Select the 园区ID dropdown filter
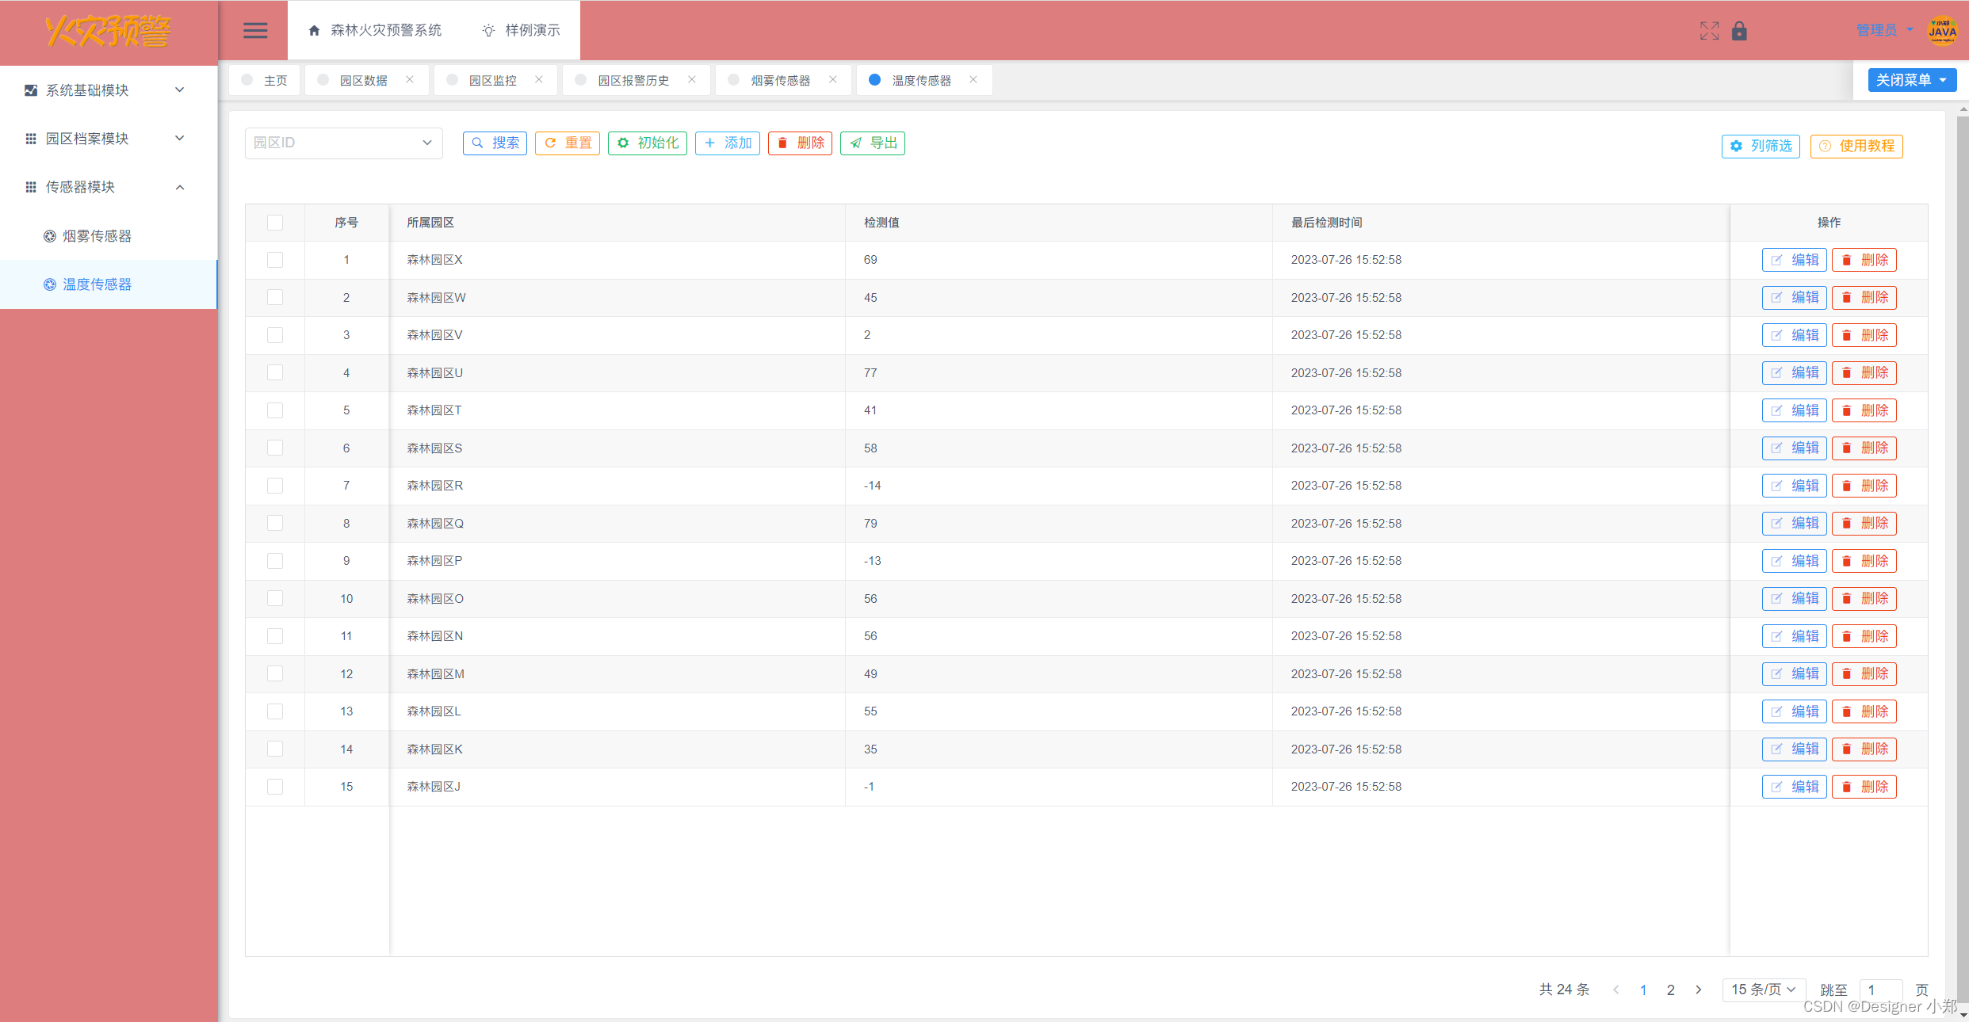1969x1022 pixels. tap(341, 143)
